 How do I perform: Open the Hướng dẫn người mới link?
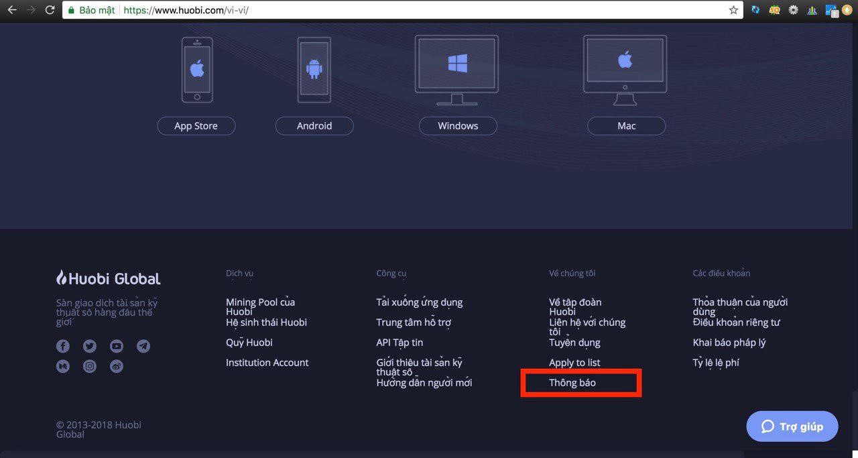(424, 383)
